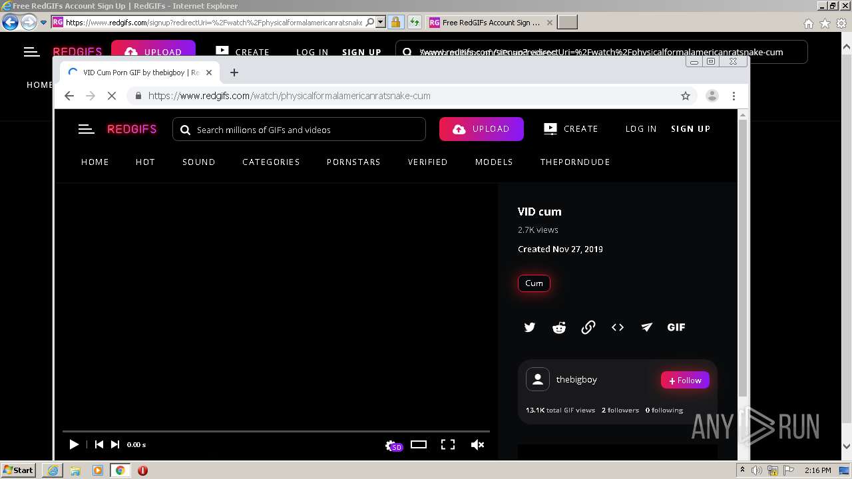852x479 pixels.
Task: Refresh the page in Internet Explorer
Action: point(415,23)
